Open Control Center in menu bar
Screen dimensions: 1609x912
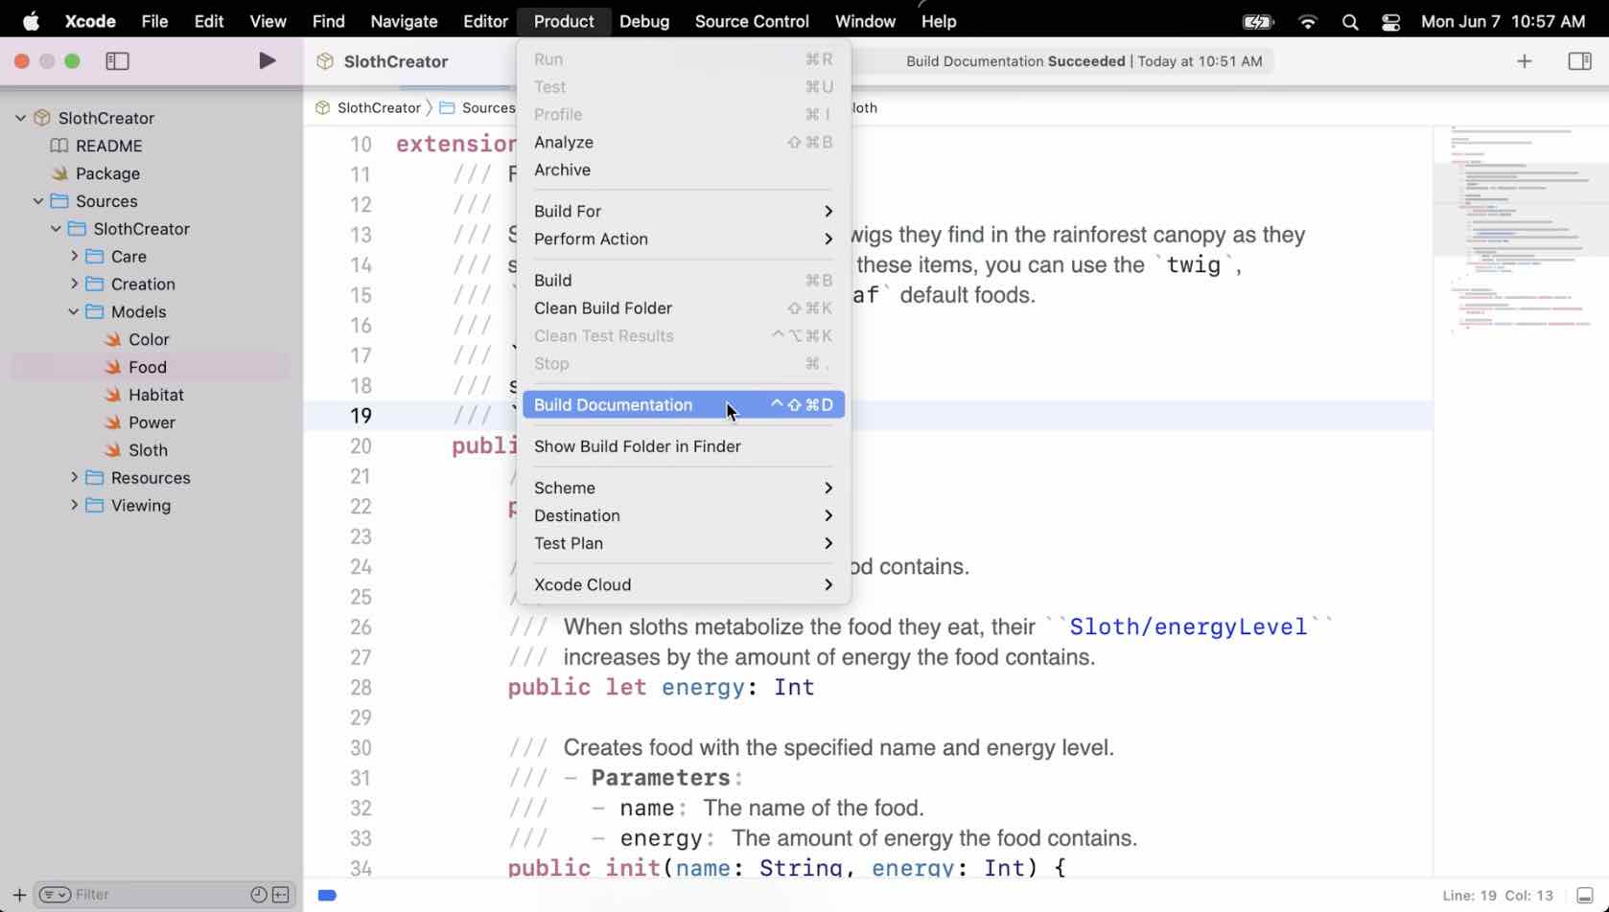pyautogui.click(x=1390, y=21)
